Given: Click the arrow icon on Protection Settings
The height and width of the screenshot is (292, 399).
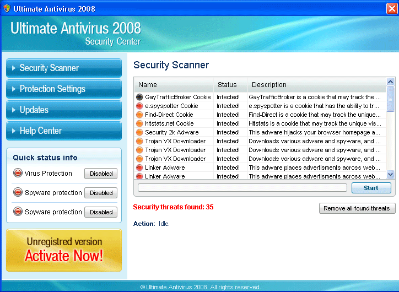Looking at the screenshot, I should pos(14,89).
